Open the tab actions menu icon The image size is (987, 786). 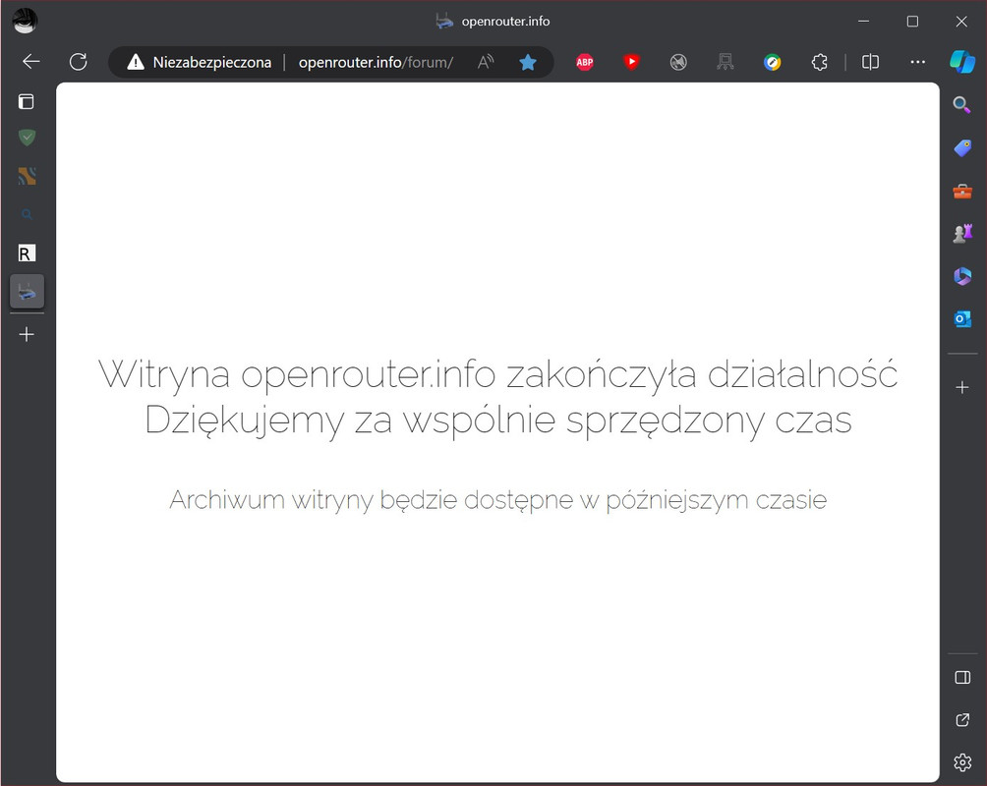27,101
